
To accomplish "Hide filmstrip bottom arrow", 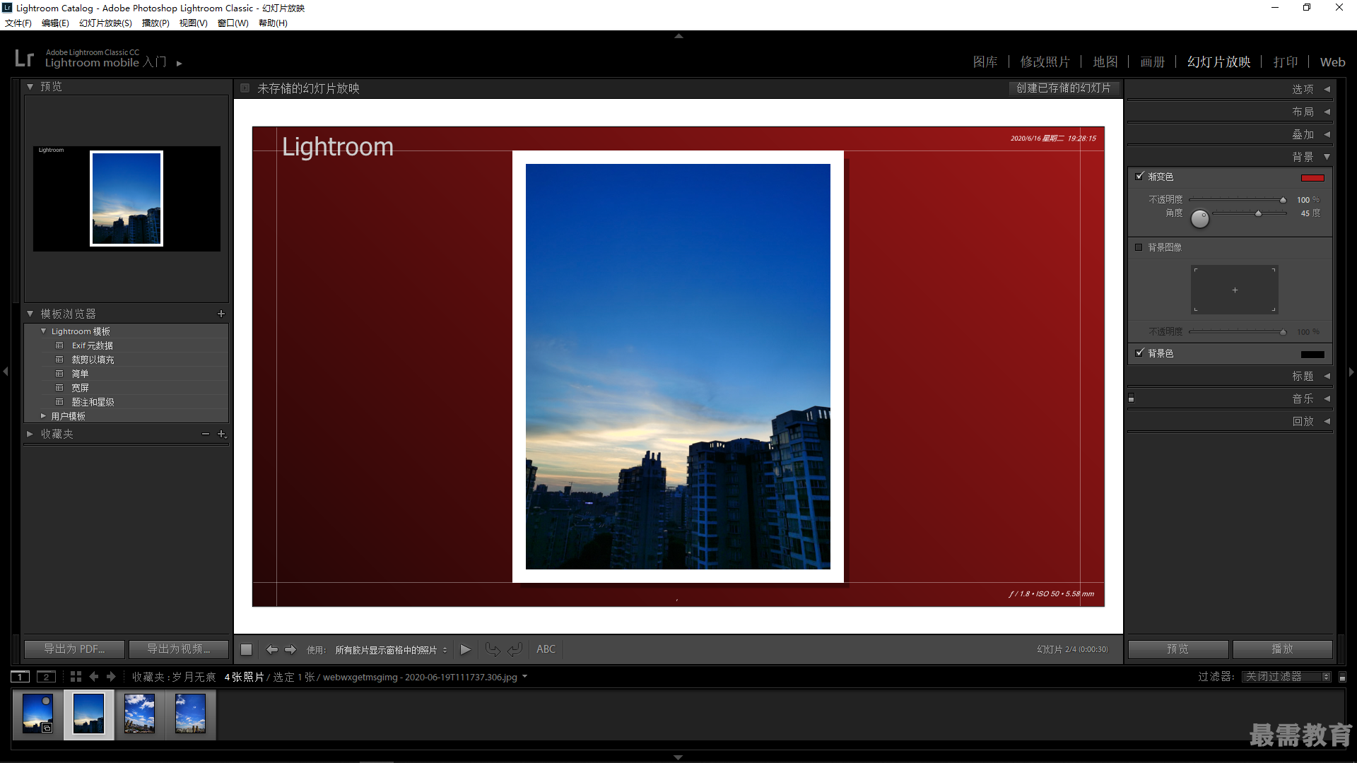I will [678, 757].
